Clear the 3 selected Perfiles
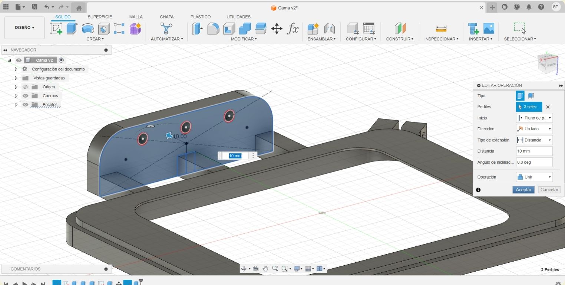The height and width of the screenshot is (285, 565). point(548,107)
